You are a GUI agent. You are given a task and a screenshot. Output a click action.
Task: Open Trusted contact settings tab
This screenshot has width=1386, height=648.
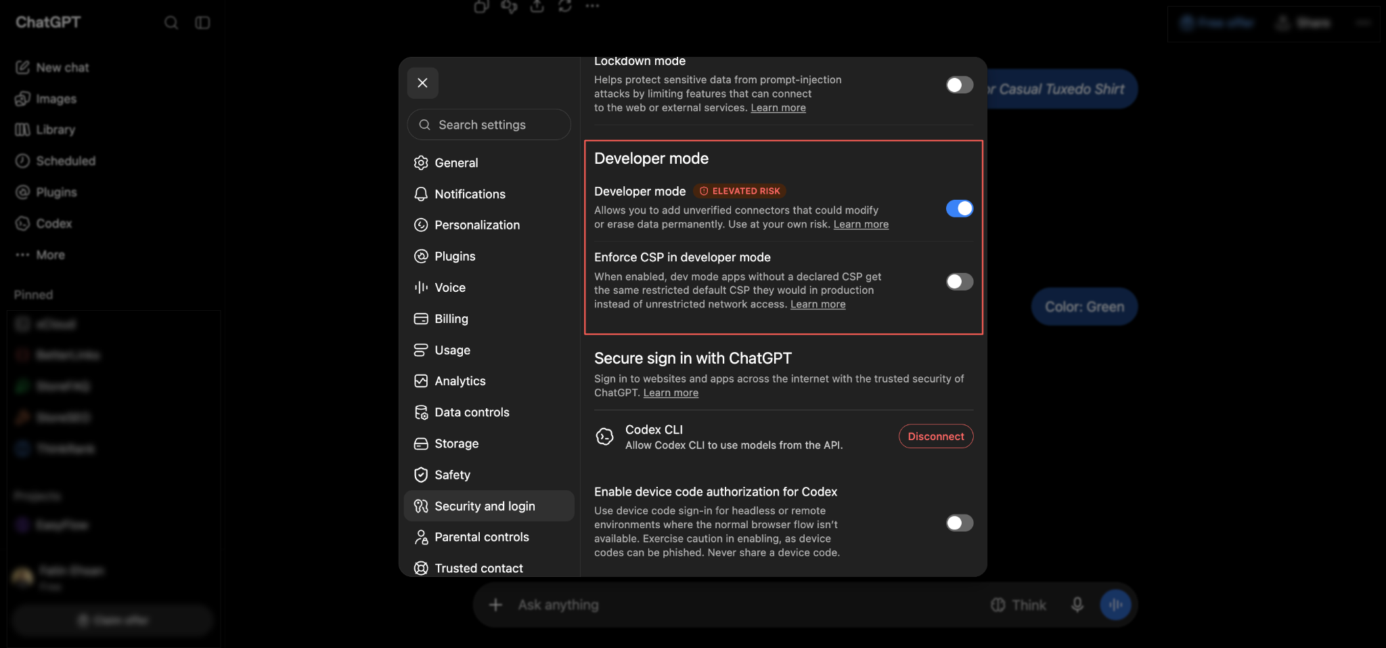[489, 568]
